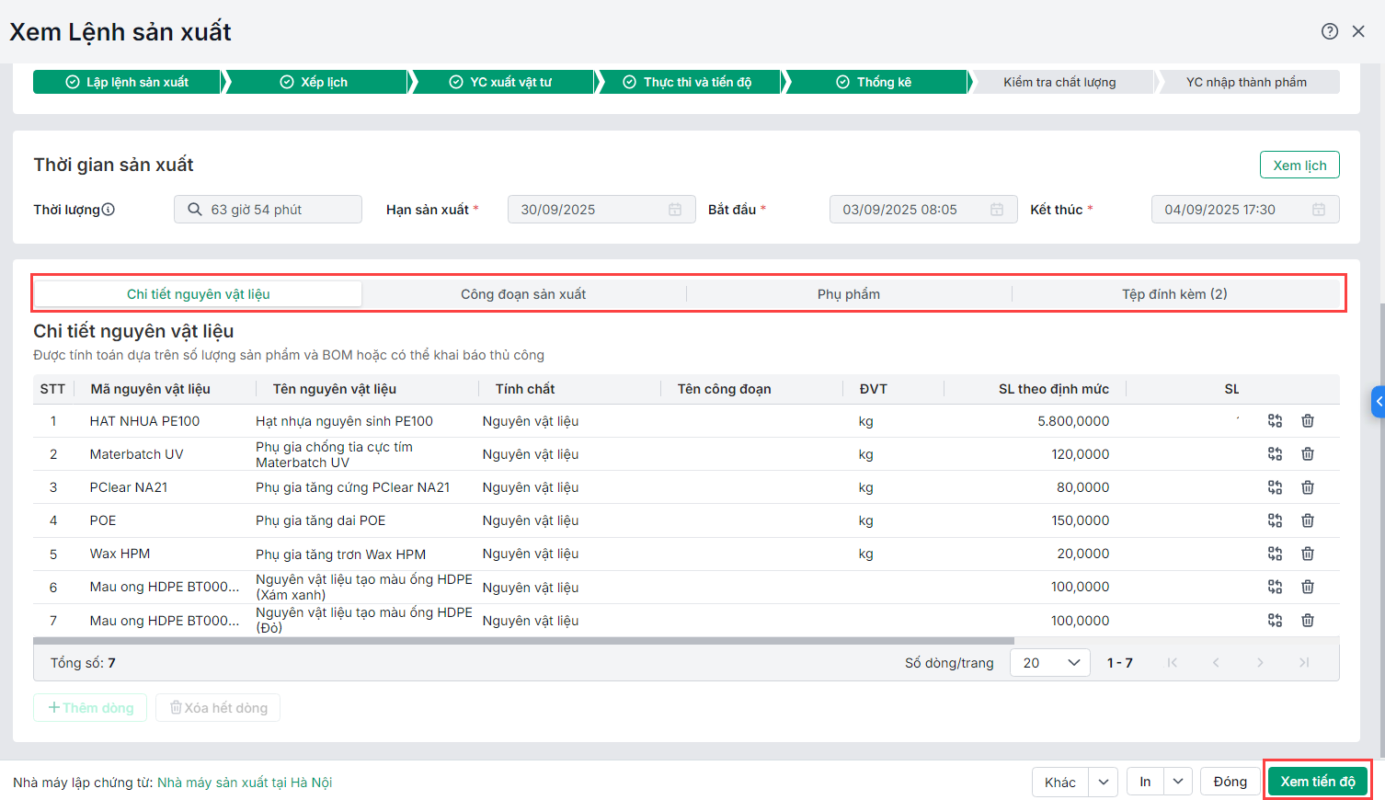The width and height of the screenshot is (1385, 800).
Task: Delete the PClear NA21 row
Action: [x=1308, y=487]
